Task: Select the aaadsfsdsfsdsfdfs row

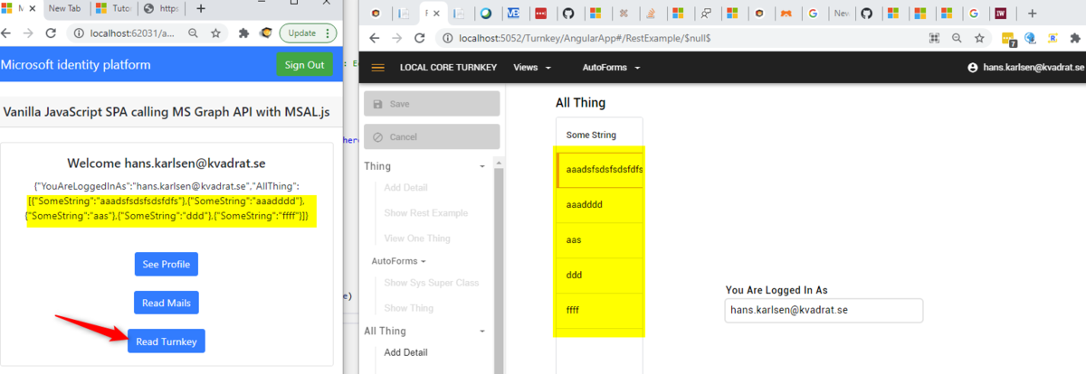Action: click(x=600, y=169)
